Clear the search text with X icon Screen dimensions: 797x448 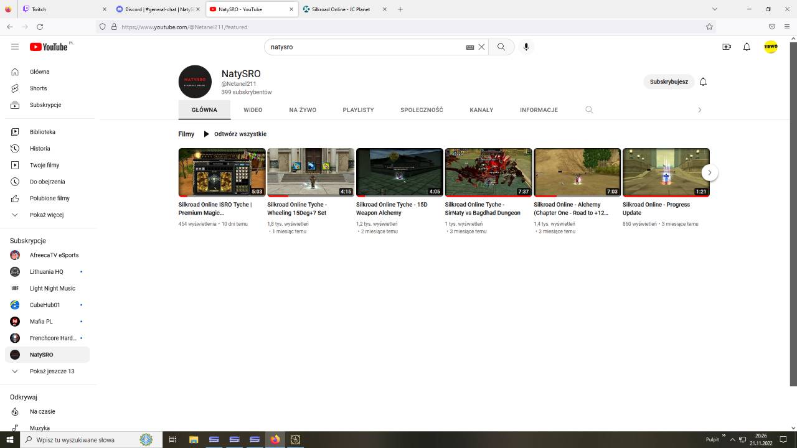tap(481, 47)
